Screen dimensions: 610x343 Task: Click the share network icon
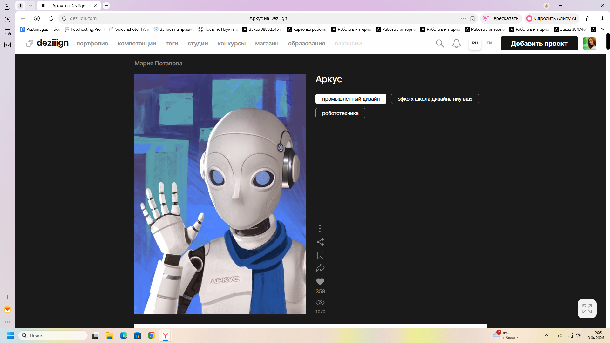(320, 242)
